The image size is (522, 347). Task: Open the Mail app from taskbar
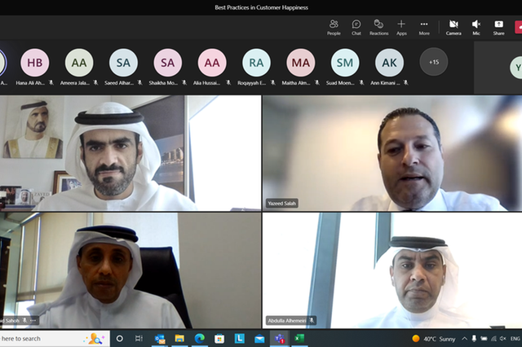259,339
